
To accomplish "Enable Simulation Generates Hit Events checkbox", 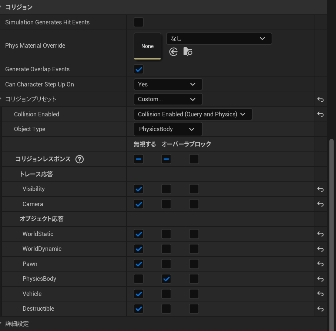I will point(138,22).
